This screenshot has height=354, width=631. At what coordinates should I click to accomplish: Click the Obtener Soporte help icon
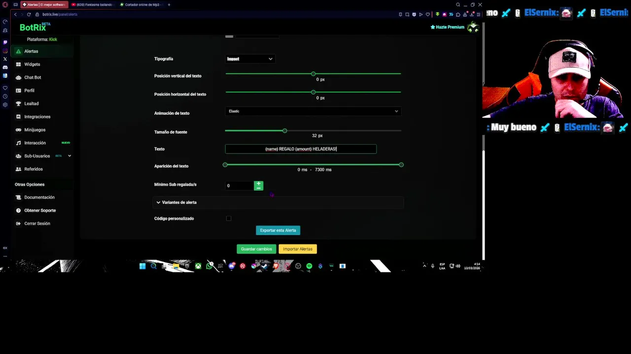tap(18, 210)
